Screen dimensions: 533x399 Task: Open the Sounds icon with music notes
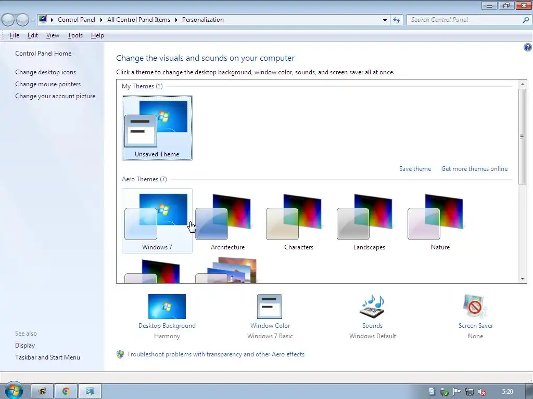tap(372, 307)
